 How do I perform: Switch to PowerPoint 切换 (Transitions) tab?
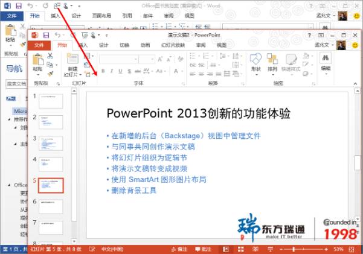[124, 45]
